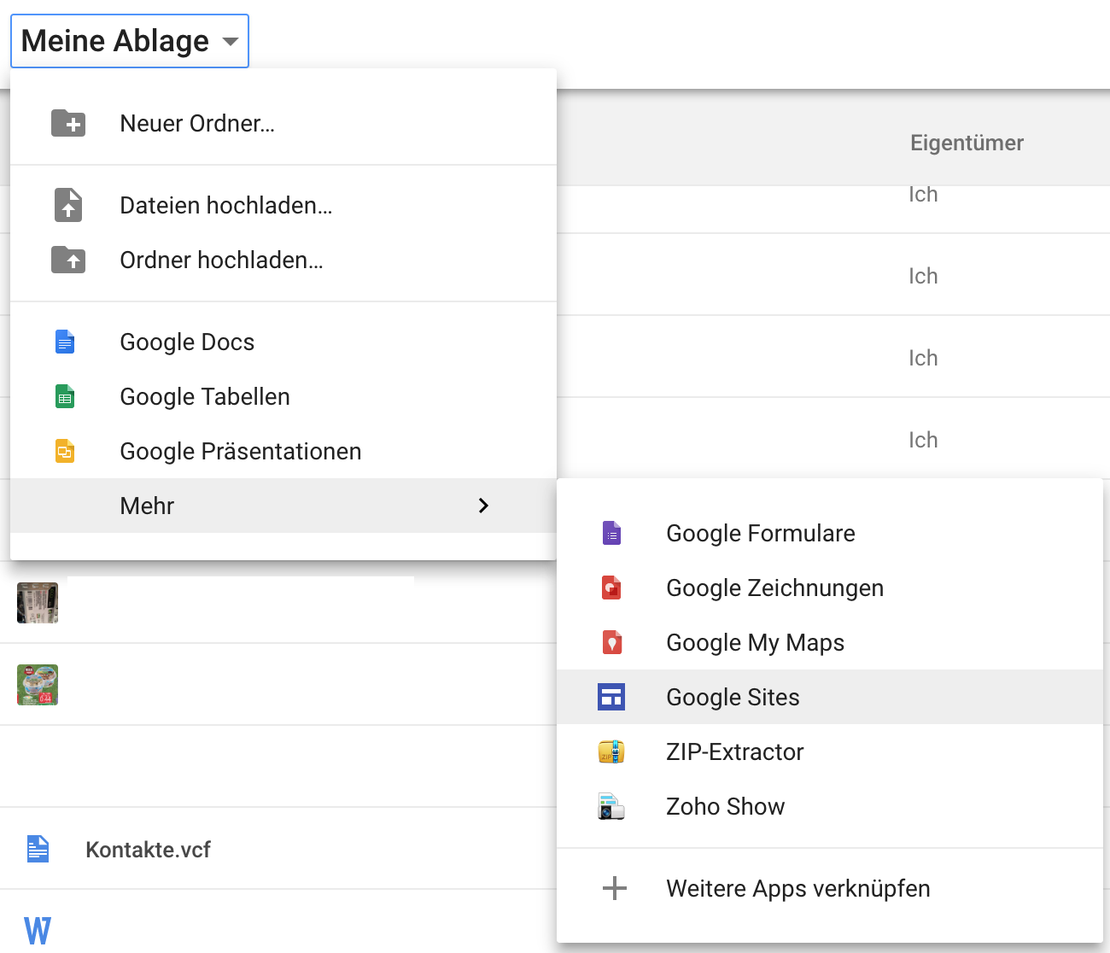Image resolution: width=1110 pixels, height=953 pixels.
Task: Click the new folder plus icon
Action: click(68, 123)
